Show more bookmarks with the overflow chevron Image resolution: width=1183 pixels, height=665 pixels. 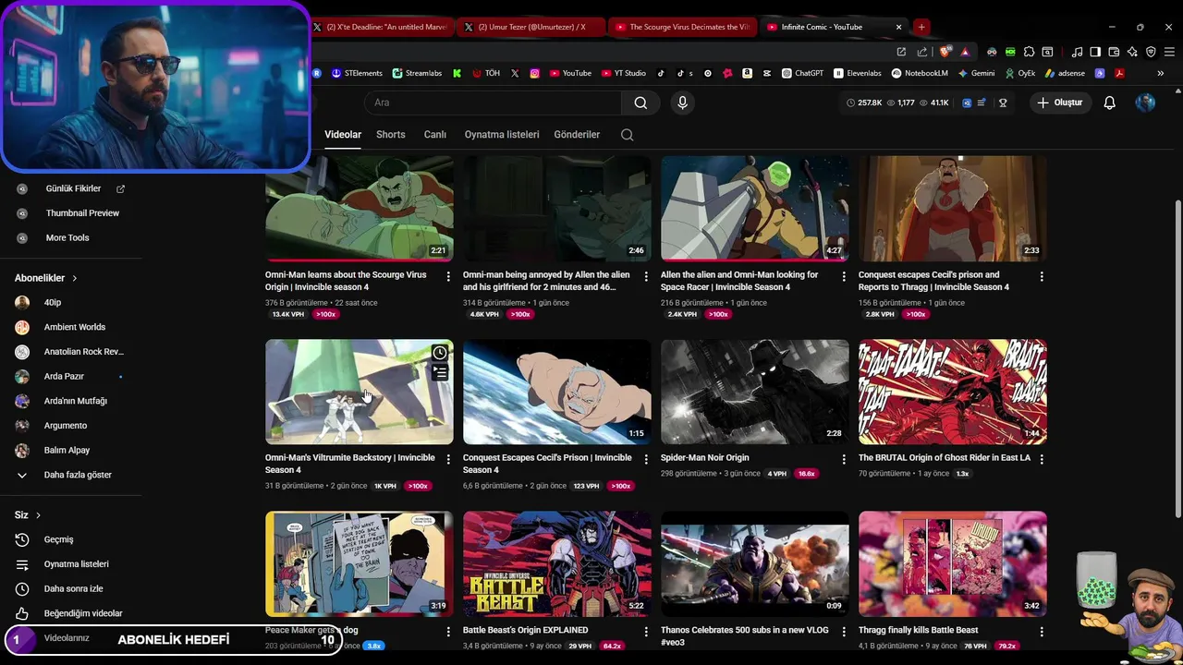[1160, 73]
